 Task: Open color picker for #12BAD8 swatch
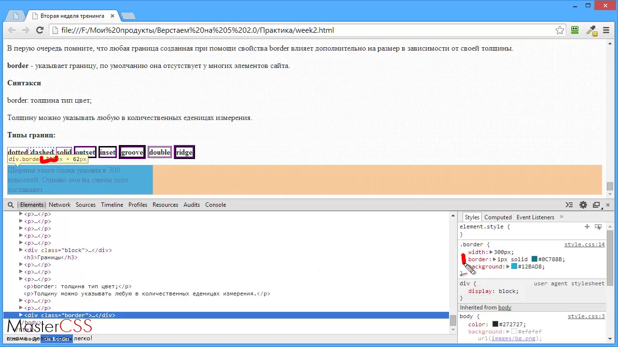point(514,267)
